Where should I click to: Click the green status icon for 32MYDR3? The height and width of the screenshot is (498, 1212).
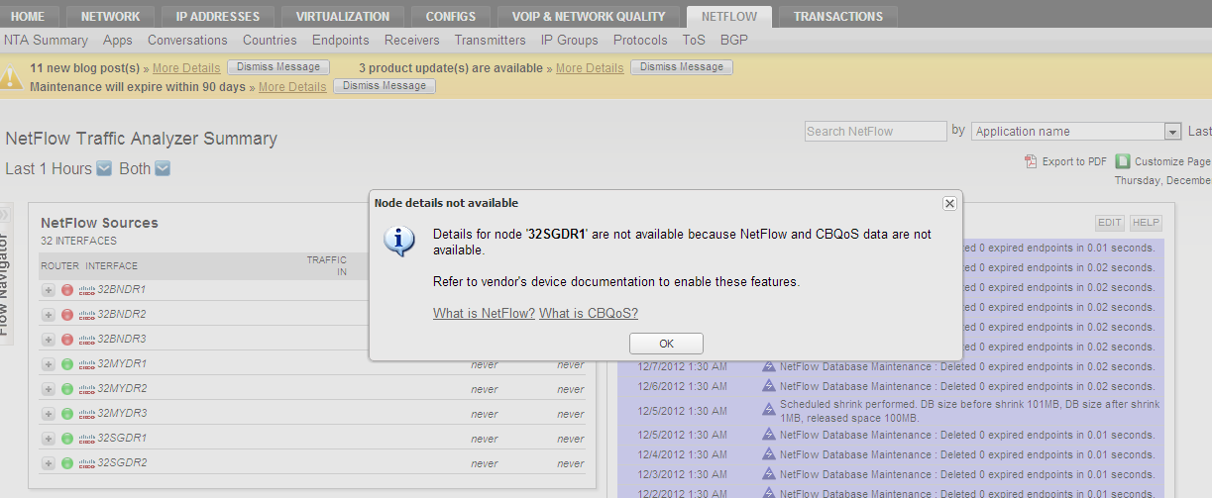[67, 414]
